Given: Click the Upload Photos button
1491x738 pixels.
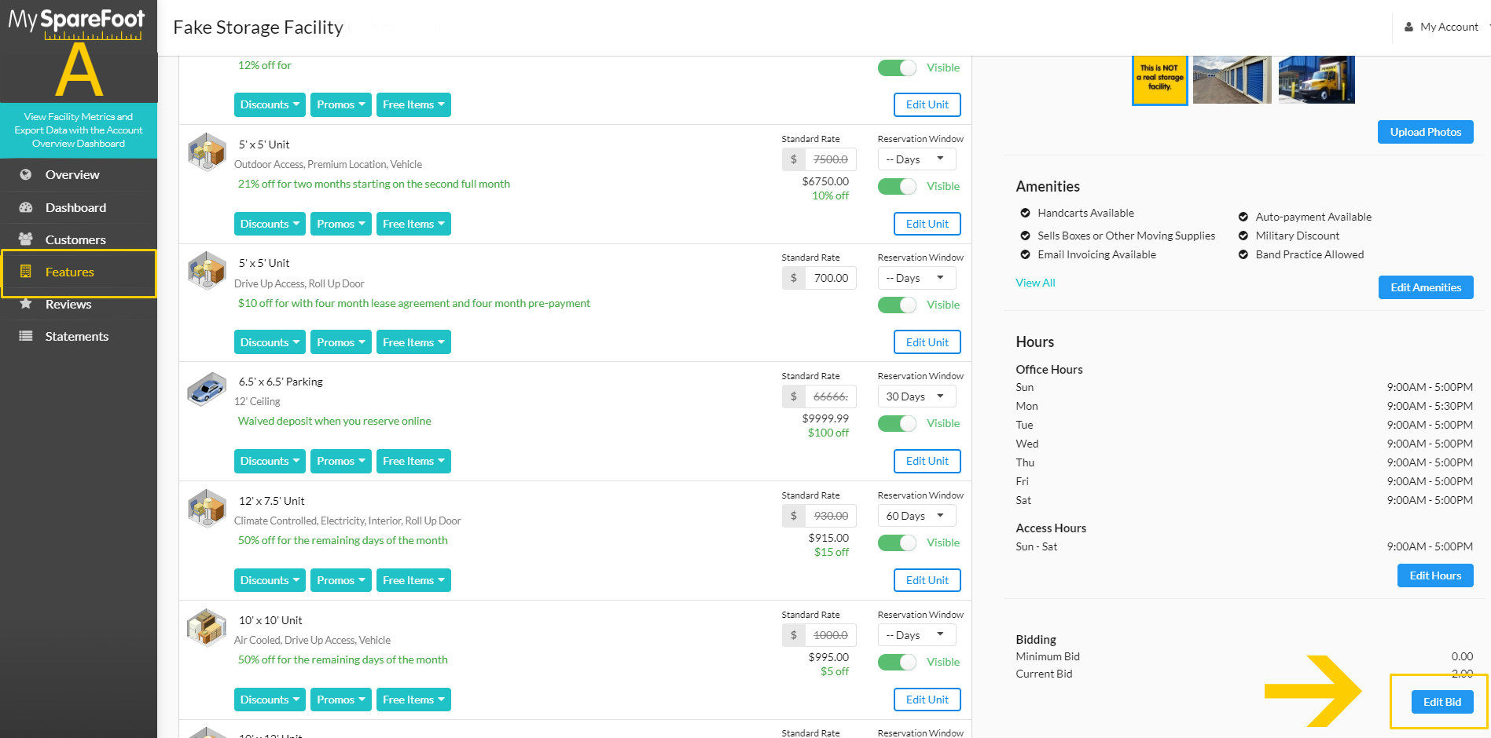Looking at the screenshot, I should (x=1426, y=132).
